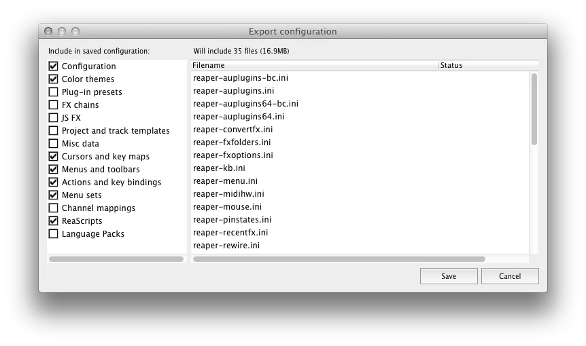Enable the Language Packs checkbox
The image size is (586, 346).
click(x=53, y=234)
